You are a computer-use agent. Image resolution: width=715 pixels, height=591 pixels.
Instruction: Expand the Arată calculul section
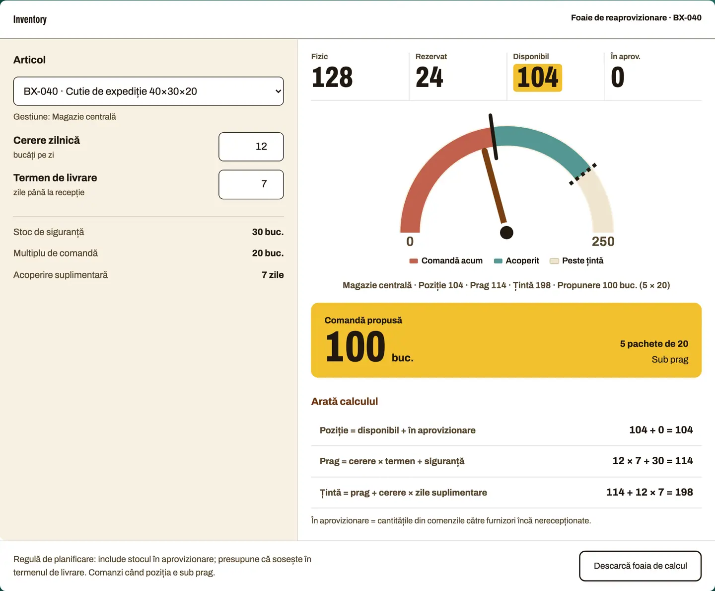click(x=345, y=401)
